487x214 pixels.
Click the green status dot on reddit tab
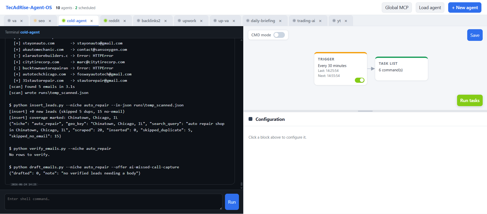tap(106, 21)
